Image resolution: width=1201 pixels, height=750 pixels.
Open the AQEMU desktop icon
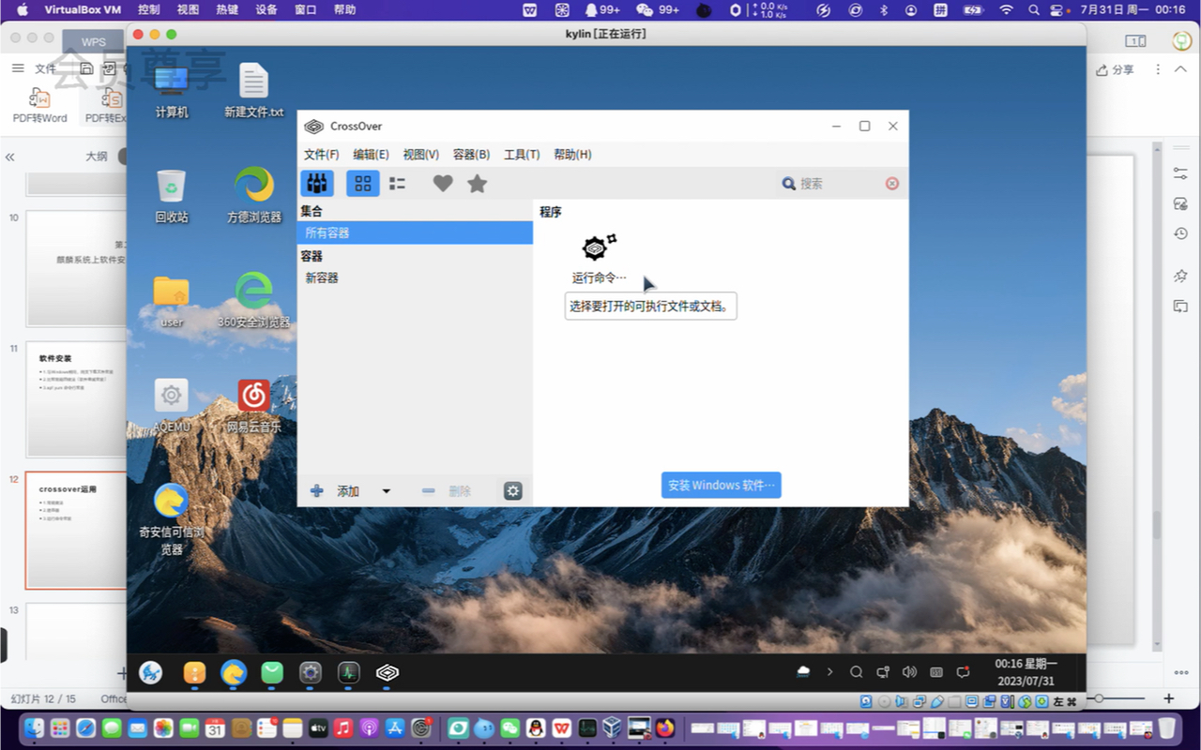(x=172, y=406)
